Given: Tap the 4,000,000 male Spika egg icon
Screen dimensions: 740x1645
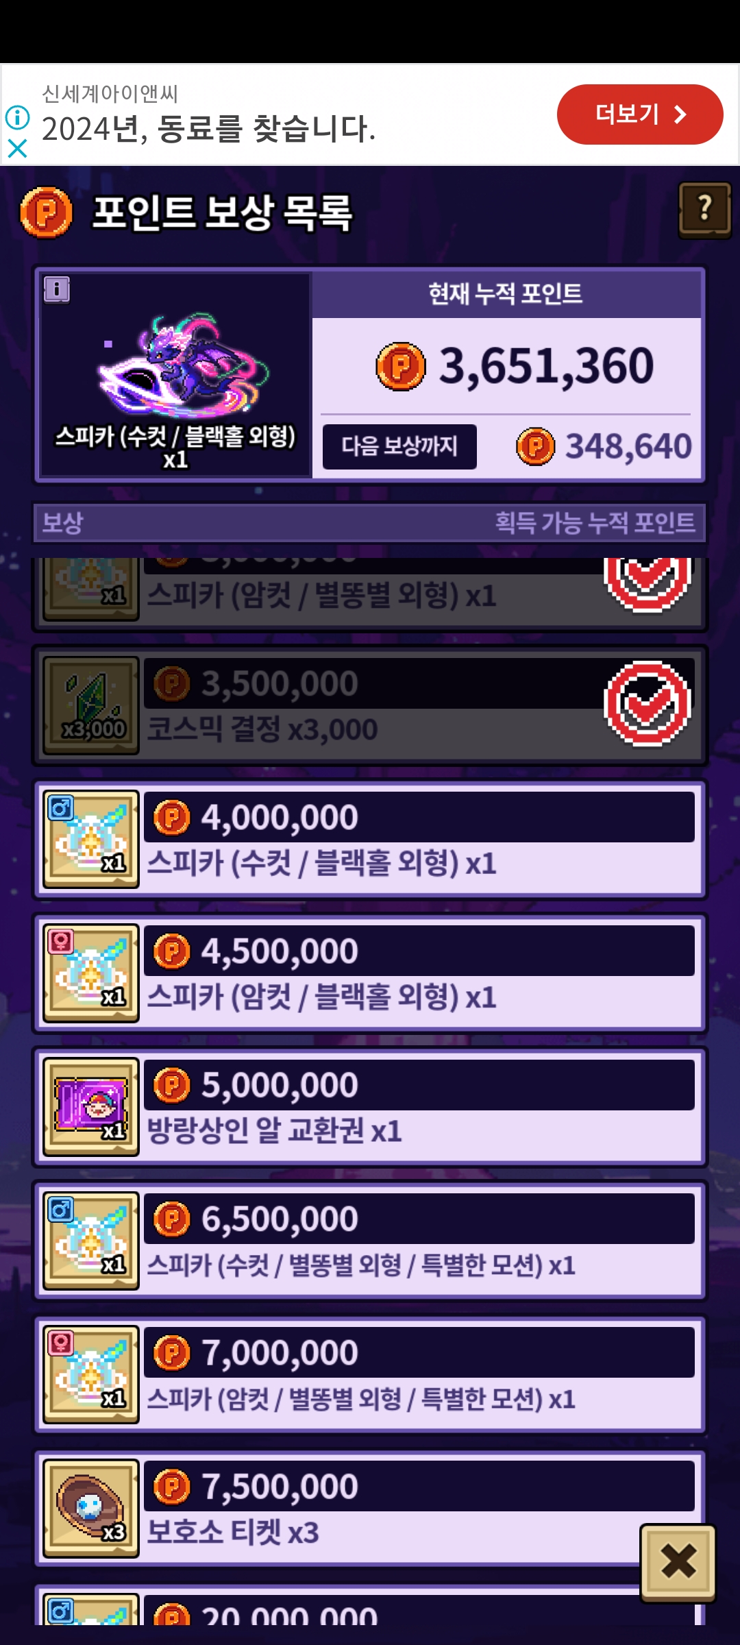Looking at the screenshot, I should tap(91, 840).
